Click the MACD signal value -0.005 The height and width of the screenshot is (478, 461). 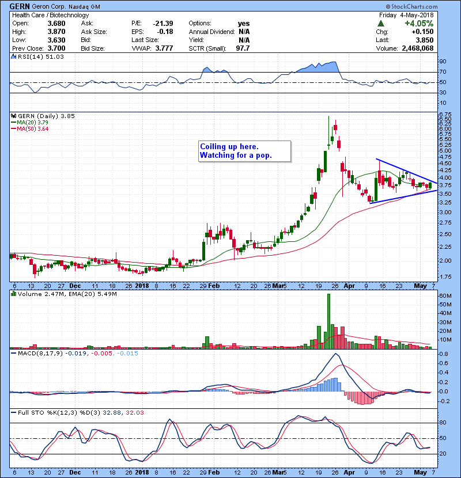pyautogui.click(x=102, y=354)
